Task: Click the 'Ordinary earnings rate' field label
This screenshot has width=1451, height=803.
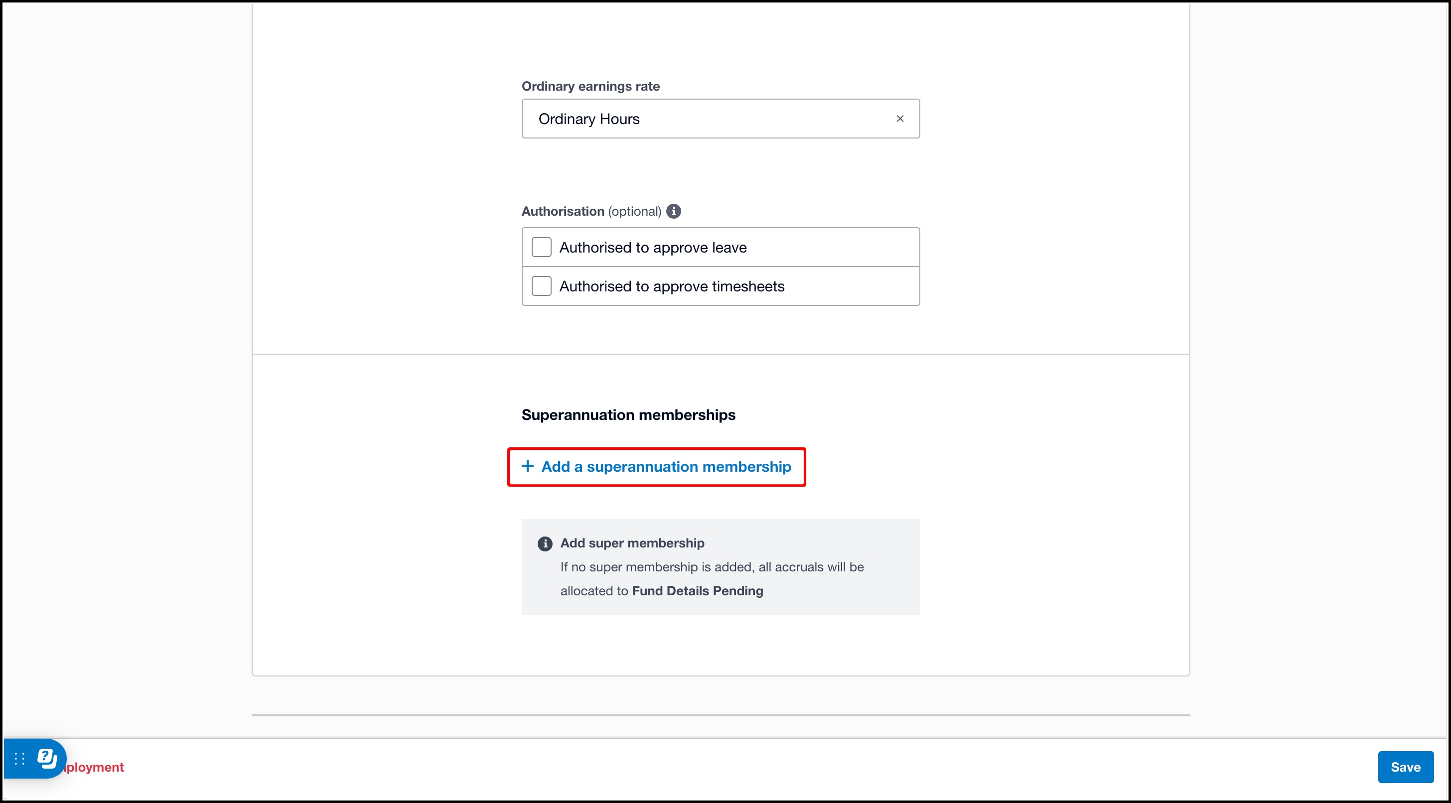Action: click(x=590, y=86)
